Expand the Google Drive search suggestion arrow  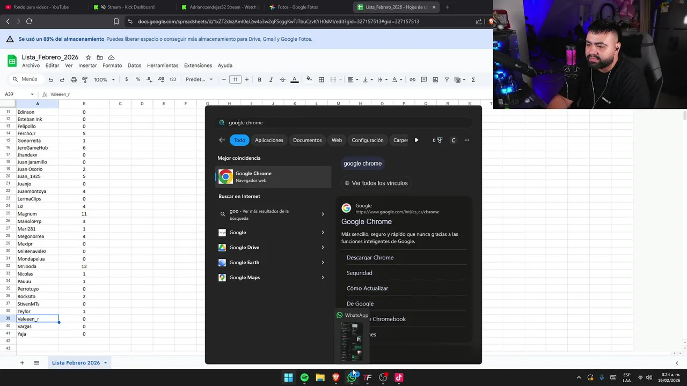point(323,247)
